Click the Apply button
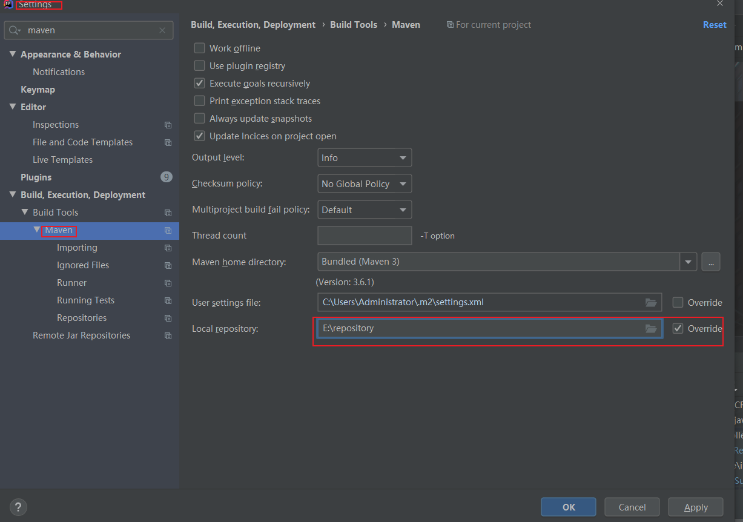Image resolution: width=743 pixels, height=522 pixels. click(x=696, y=507)
